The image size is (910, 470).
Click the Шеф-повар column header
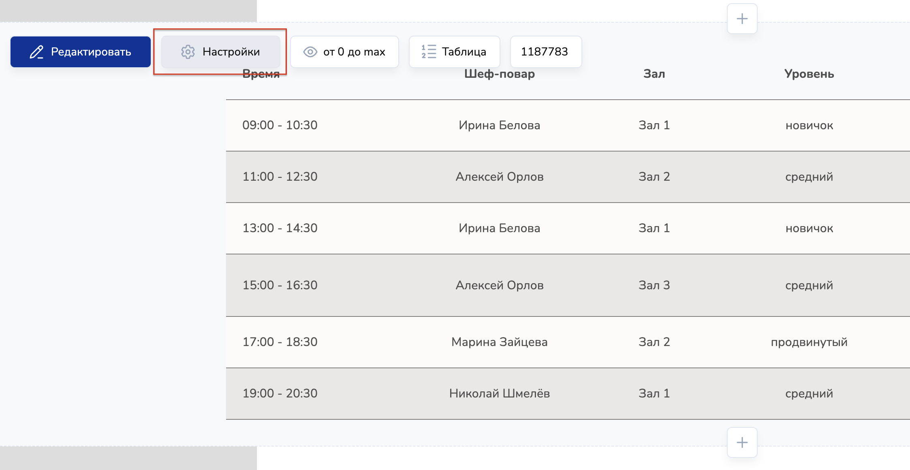499,74
